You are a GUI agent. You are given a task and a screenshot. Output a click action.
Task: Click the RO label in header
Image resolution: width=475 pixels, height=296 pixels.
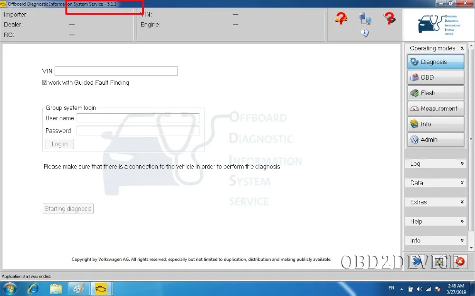[x=9, y=35]
